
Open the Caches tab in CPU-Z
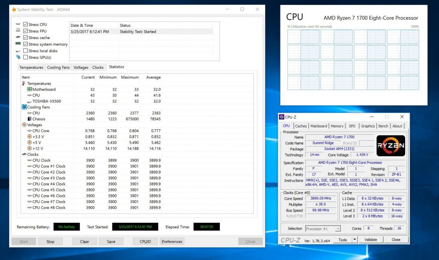[x=301, y=126]
